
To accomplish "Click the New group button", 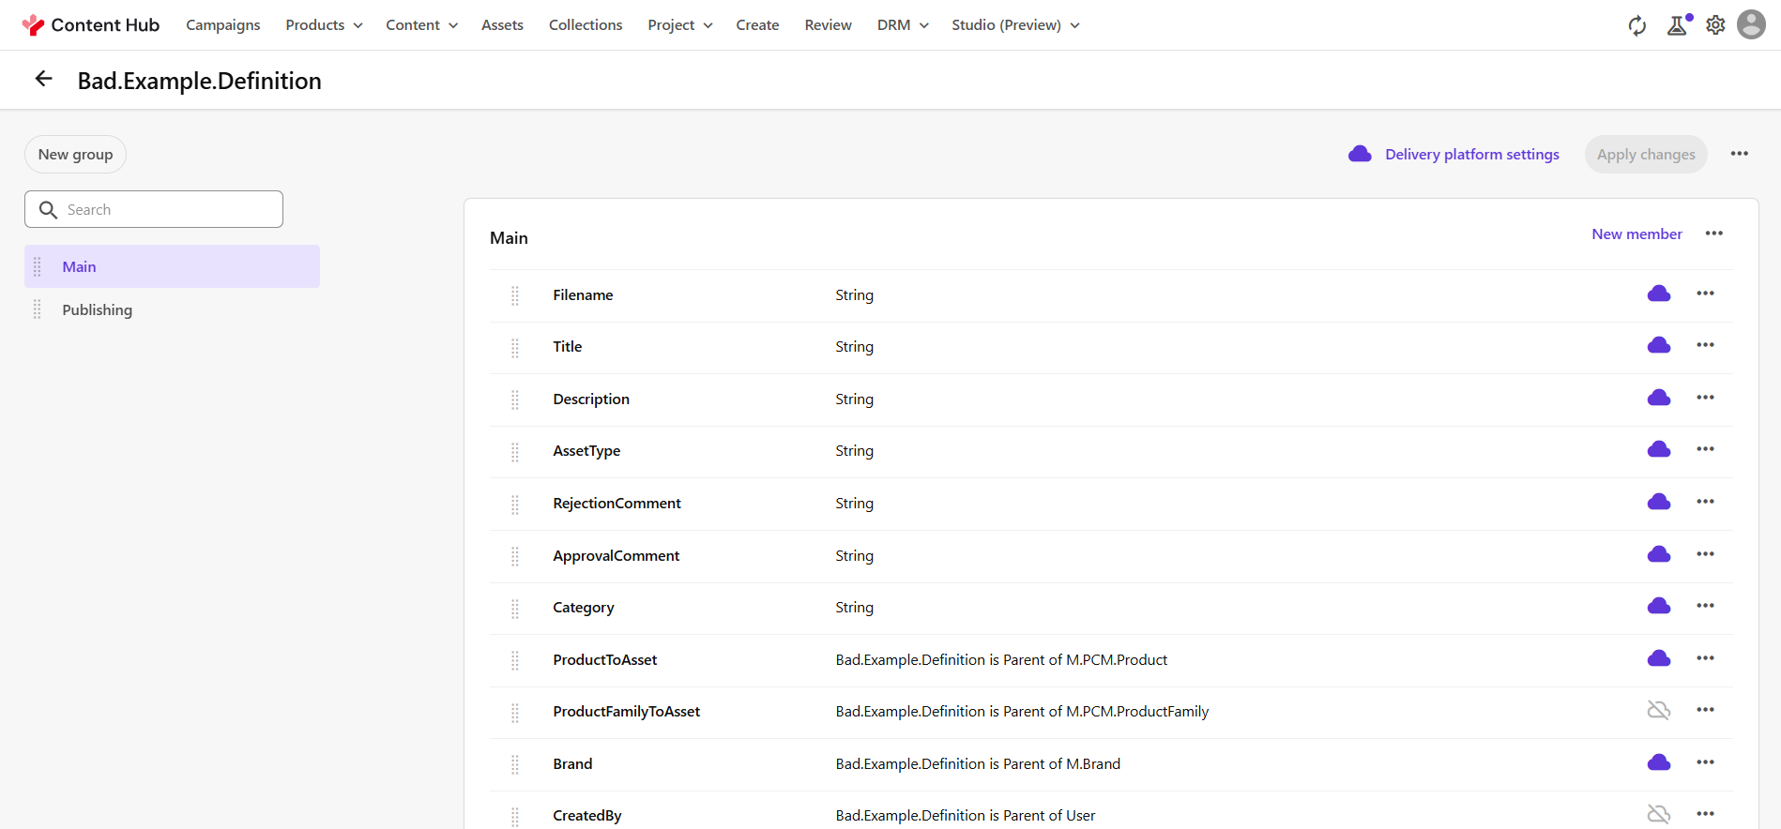I will pyautogui.click(x=75, y=155).
